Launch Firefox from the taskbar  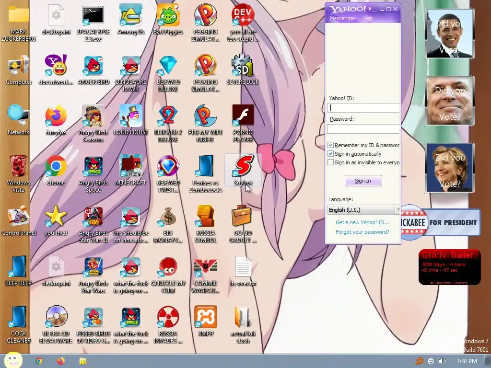61,361
